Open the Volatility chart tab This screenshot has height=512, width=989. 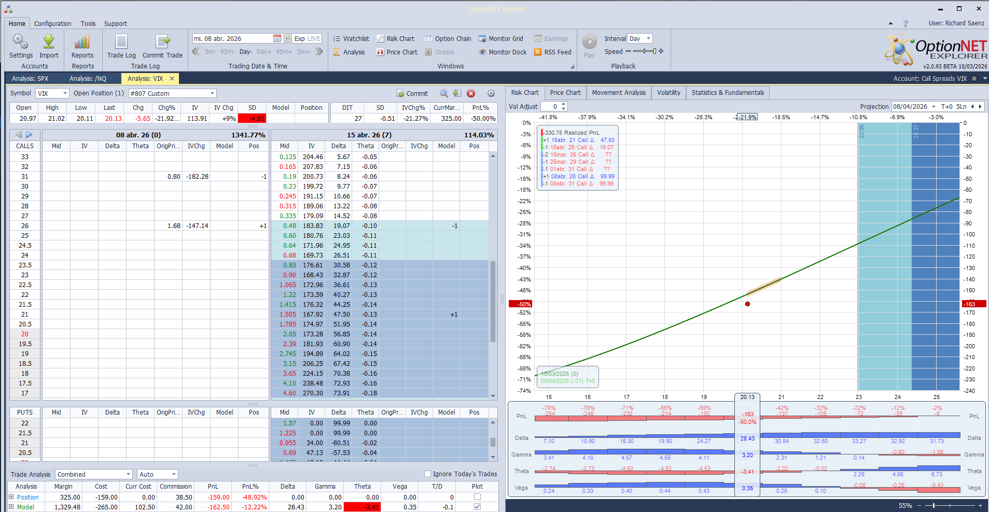(668, 92)
